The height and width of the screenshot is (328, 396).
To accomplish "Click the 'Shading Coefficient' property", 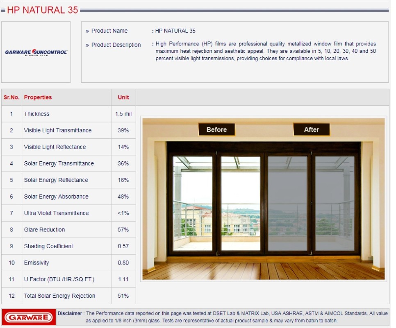I will click(48, 246).
